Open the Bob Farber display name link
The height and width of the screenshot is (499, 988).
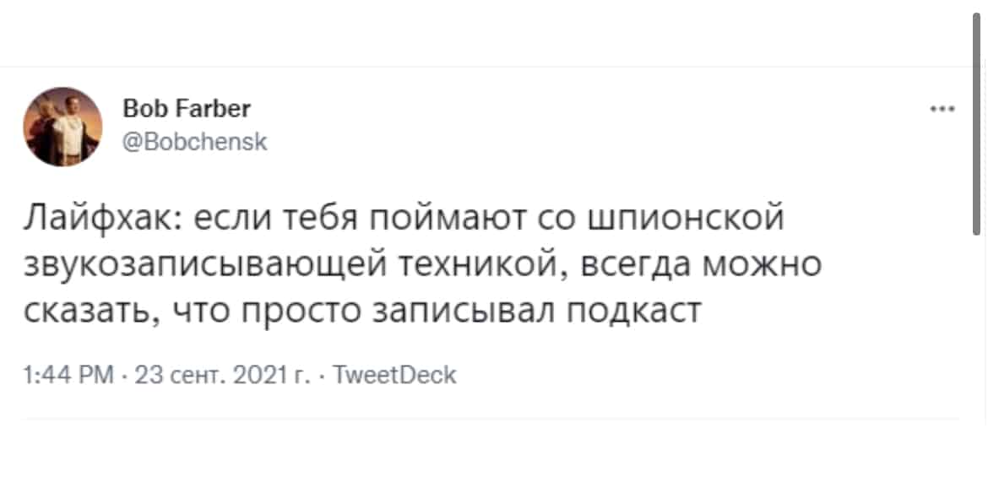click(187, 109)
